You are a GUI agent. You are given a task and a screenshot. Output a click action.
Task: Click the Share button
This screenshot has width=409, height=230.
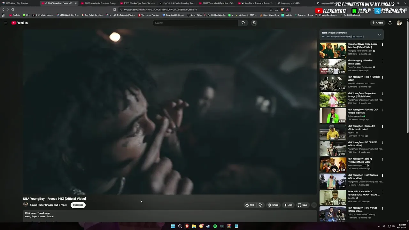[273, 205]
